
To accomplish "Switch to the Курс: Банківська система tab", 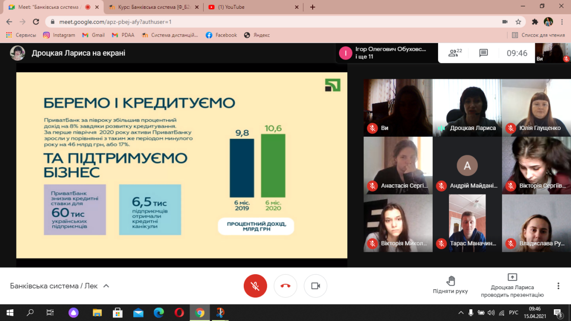I will tap(151, 7).
